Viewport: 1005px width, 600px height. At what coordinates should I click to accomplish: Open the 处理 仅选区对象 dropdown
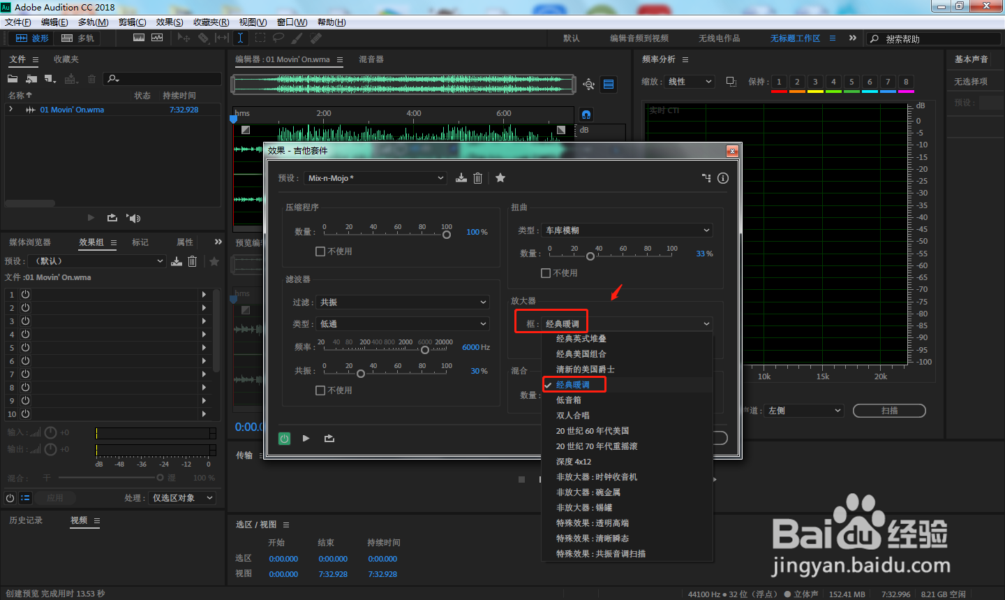click(181, 498)
